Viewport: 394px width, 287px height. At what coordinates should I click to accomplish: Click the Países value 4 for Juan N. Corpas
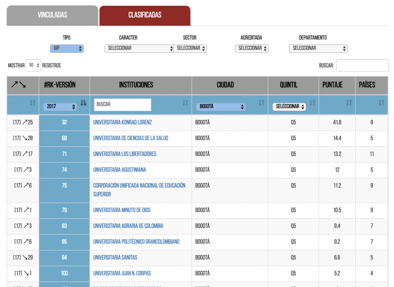click(372, 274)
